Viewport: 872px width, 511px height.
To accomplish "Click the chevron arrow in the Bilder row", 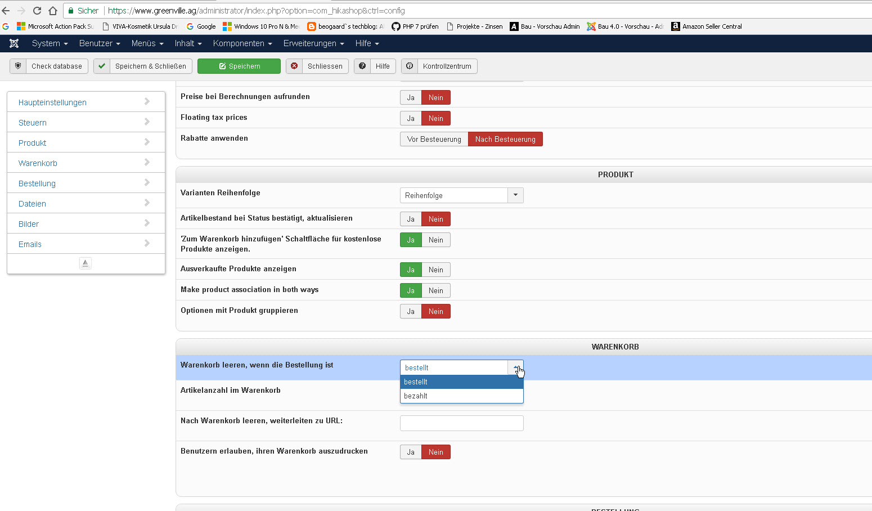I will coord(147,223).
